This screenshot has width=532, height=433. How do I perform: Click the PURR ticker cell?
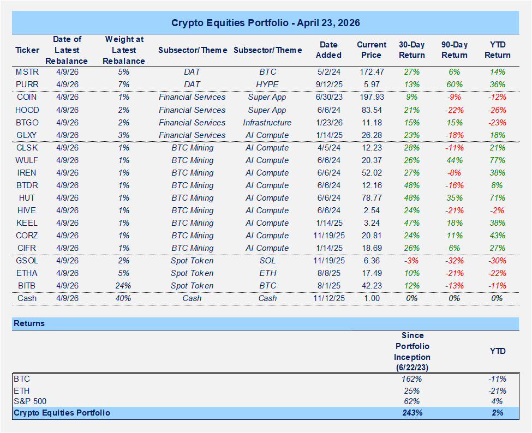coord(27,85)
